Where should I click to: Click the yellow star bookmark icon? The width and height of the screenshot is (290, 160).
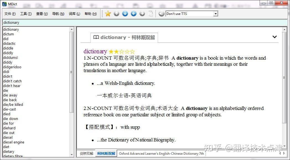coord(108,13)
